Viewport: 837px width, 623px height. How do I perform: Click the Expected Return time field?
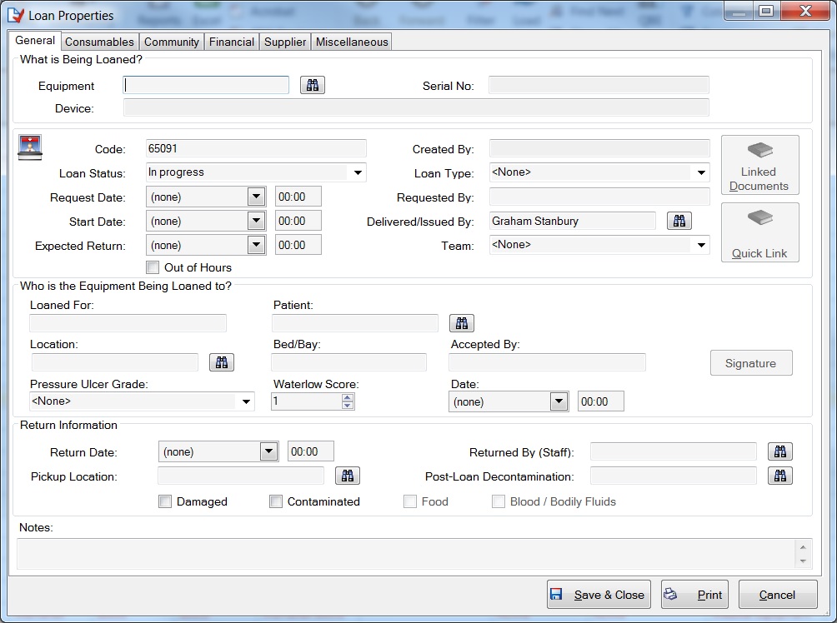(298, 246)
